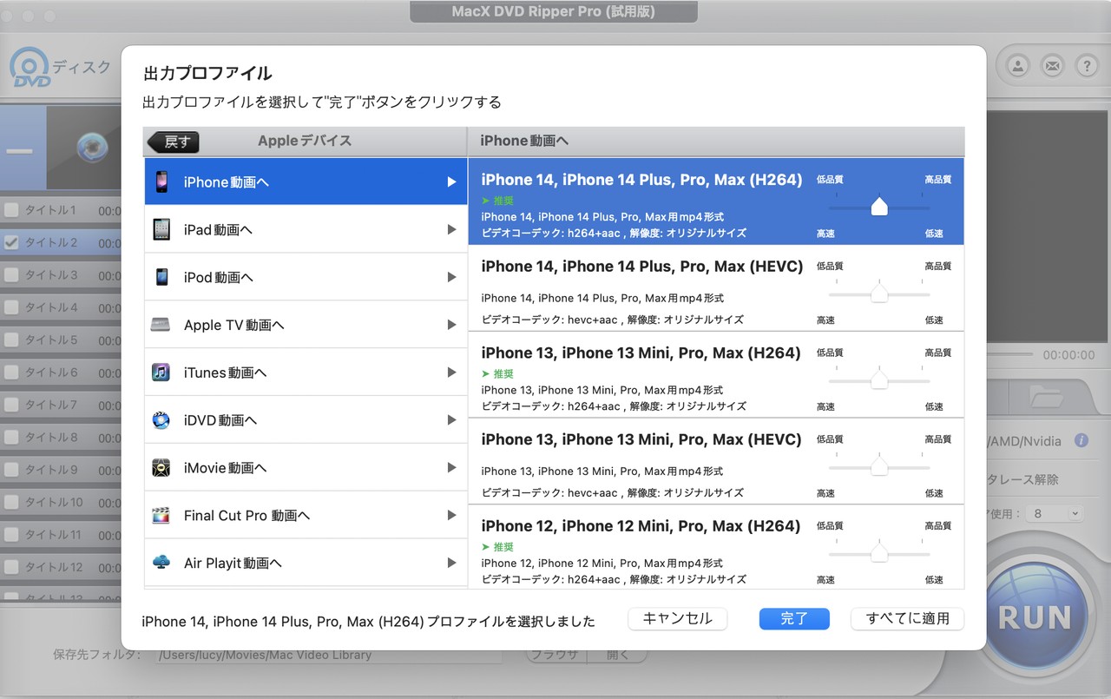Click the iPhone icon in the Apple device list
Screen dimensions: 1111x699
pos(161,181)
